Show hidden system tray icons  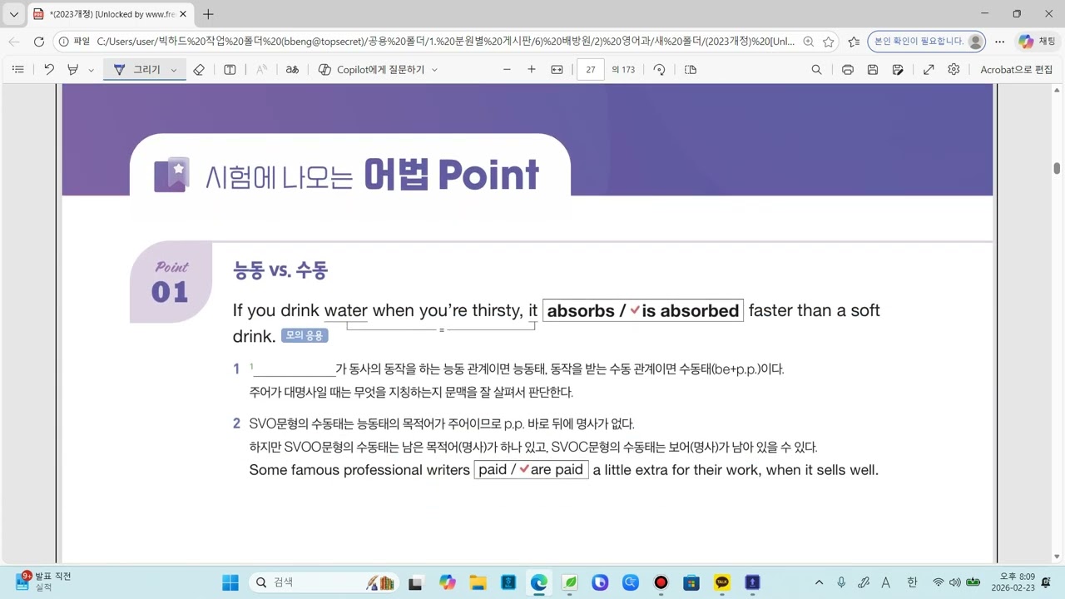[x=819, y=582]
